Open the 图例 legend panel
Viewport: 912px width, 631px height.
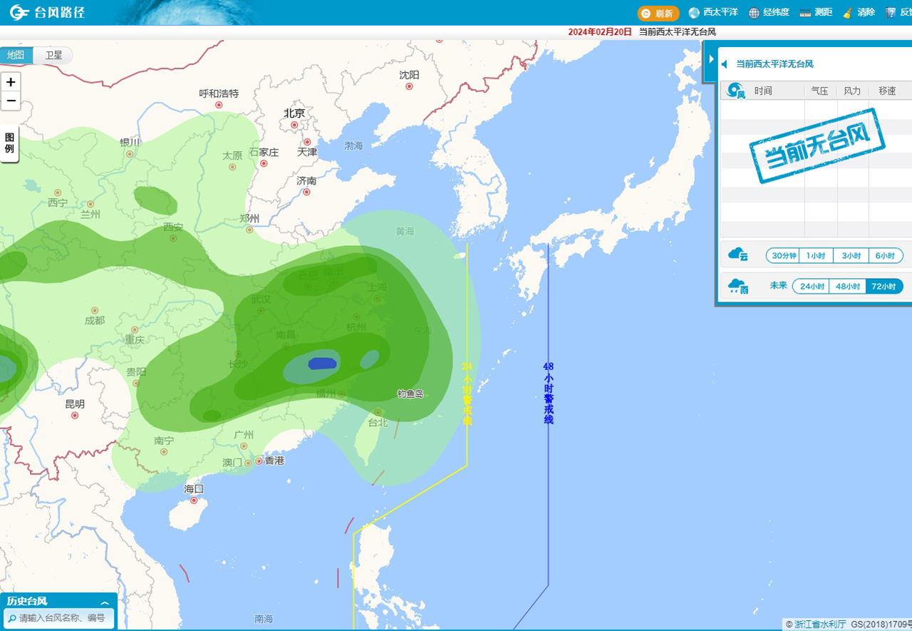coord(9,143)
